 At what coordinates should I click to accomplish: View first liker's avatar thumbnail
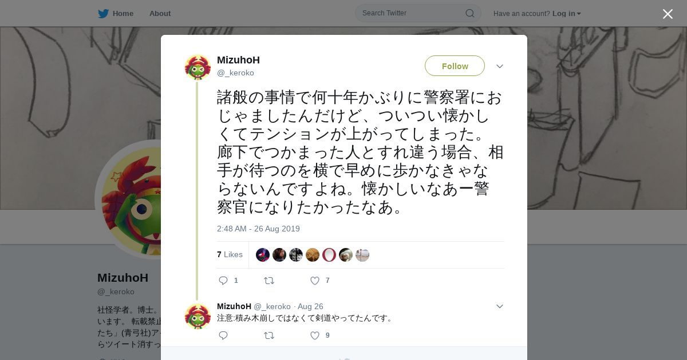(263, 255)
